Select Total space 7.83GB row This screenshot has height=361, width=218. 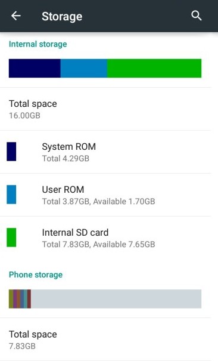(105, 340)
